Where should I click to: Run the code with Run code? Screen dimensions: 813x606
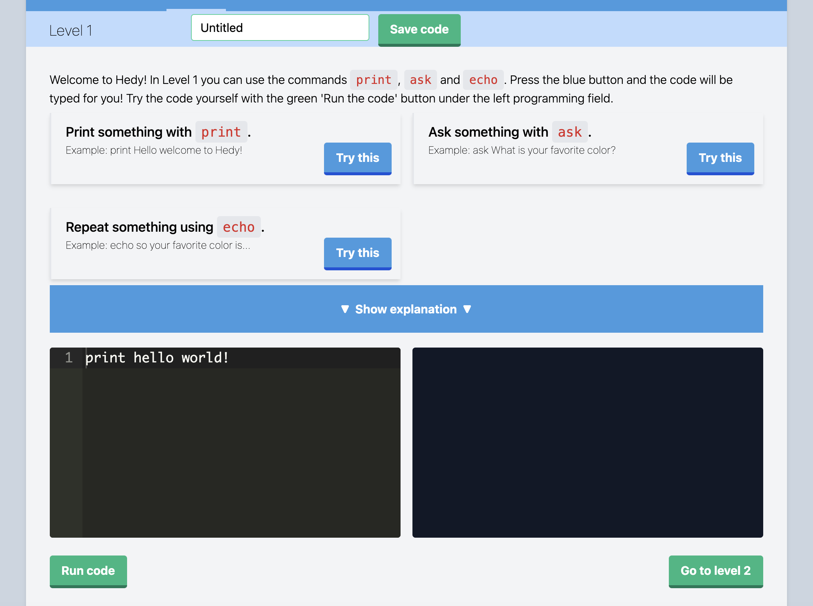(88, 571)
